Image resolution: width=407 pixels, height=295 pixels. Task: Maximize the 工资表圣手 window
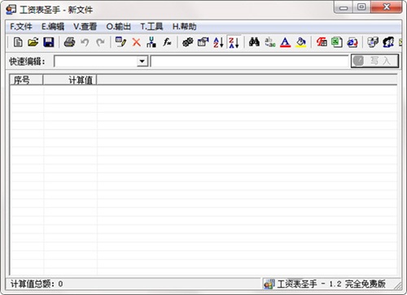pyautogui.click(x=361, y=7)
